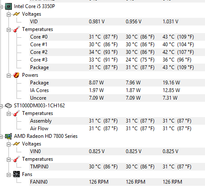Select the Package row under Temperatures
This screenshot has height=193, width=205.
click(117, 67)
